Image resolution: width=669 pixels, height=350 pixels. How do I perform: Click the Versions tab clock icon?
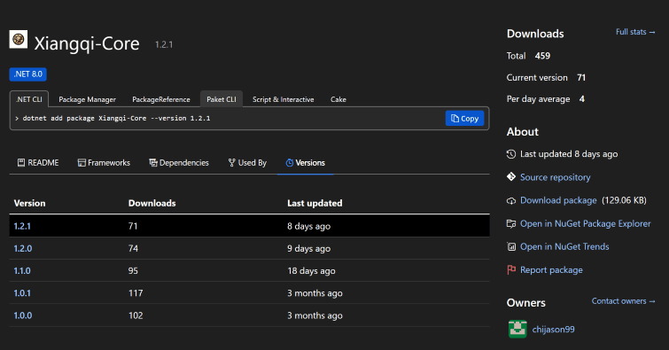pyautogui.click(x=289, y=163)
